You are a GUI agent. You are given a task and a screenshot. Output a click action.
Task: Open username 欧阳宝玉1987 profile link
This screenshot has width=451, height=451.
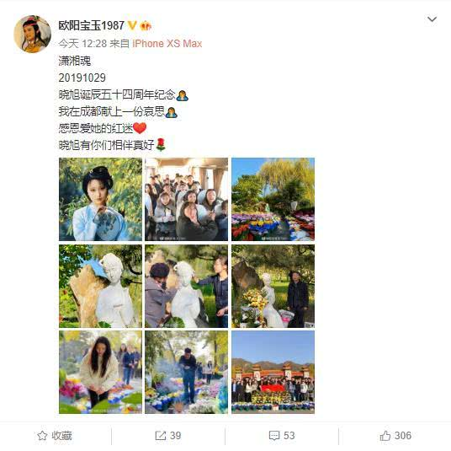click(x=92, y=25)
